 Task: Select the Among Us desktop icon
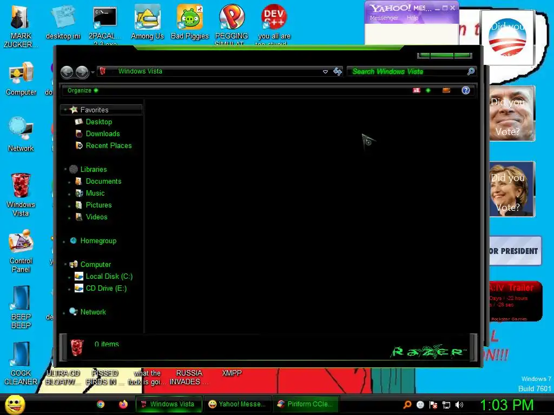click(x=147, y=23)
